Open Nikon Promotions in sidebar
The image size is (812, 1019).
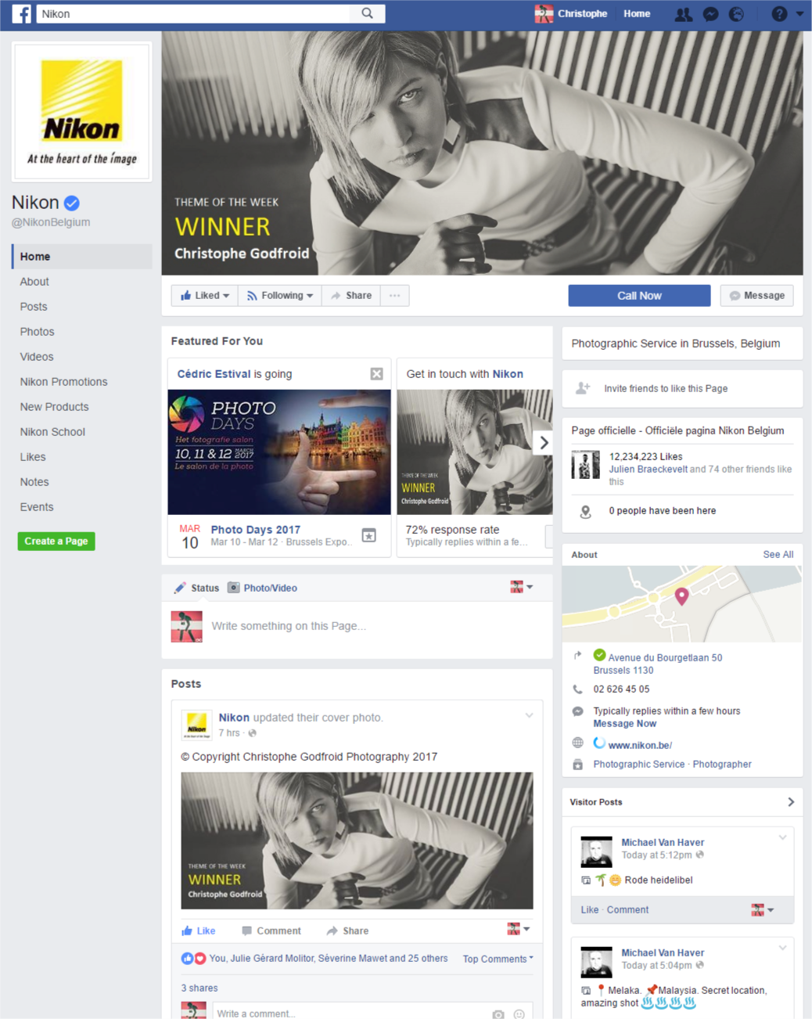pyautogui.click(x=64, y=382)
